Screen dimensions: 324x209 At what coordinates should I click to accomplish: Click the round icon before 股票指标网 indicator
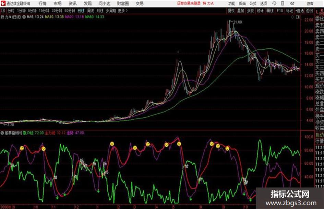pos(2,133)
